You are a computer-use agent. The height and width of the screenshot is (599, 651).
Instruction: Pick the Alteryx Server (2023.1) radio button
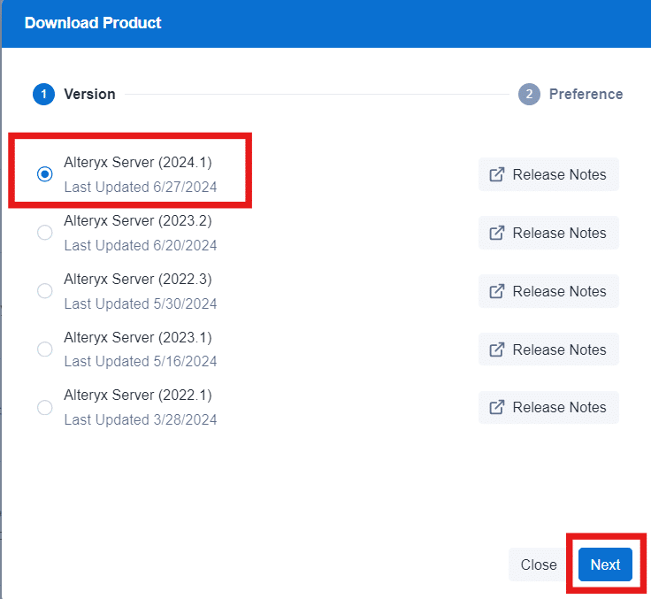[x=45, y=349]
